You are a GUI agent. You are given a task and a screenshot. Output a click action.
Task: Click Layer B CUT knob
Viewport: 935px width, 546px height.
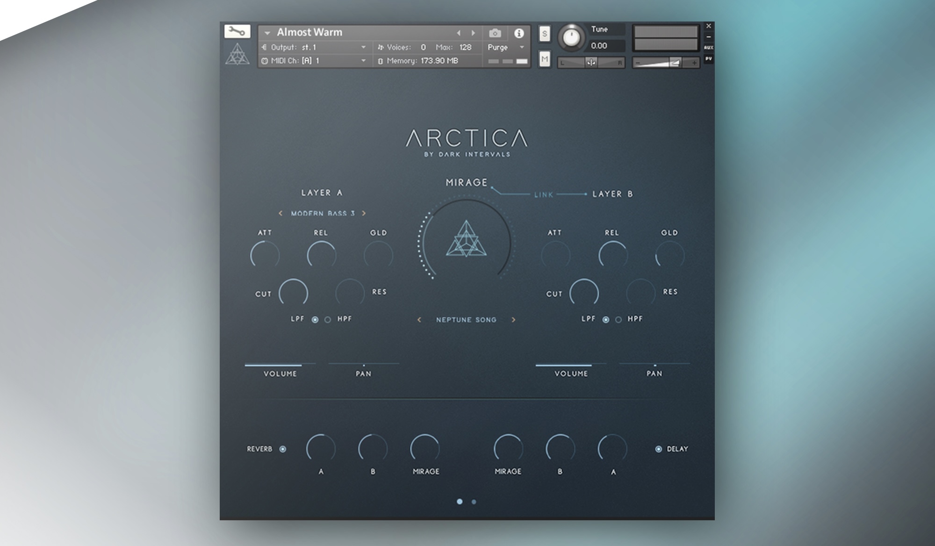(584, 293)
